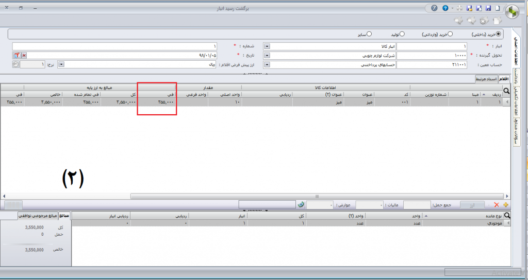Click the save-and-new floppy icon
Image resolution: width=528 pixels, height=280 pixels.
pyautogui.click(x=478, y=8)
